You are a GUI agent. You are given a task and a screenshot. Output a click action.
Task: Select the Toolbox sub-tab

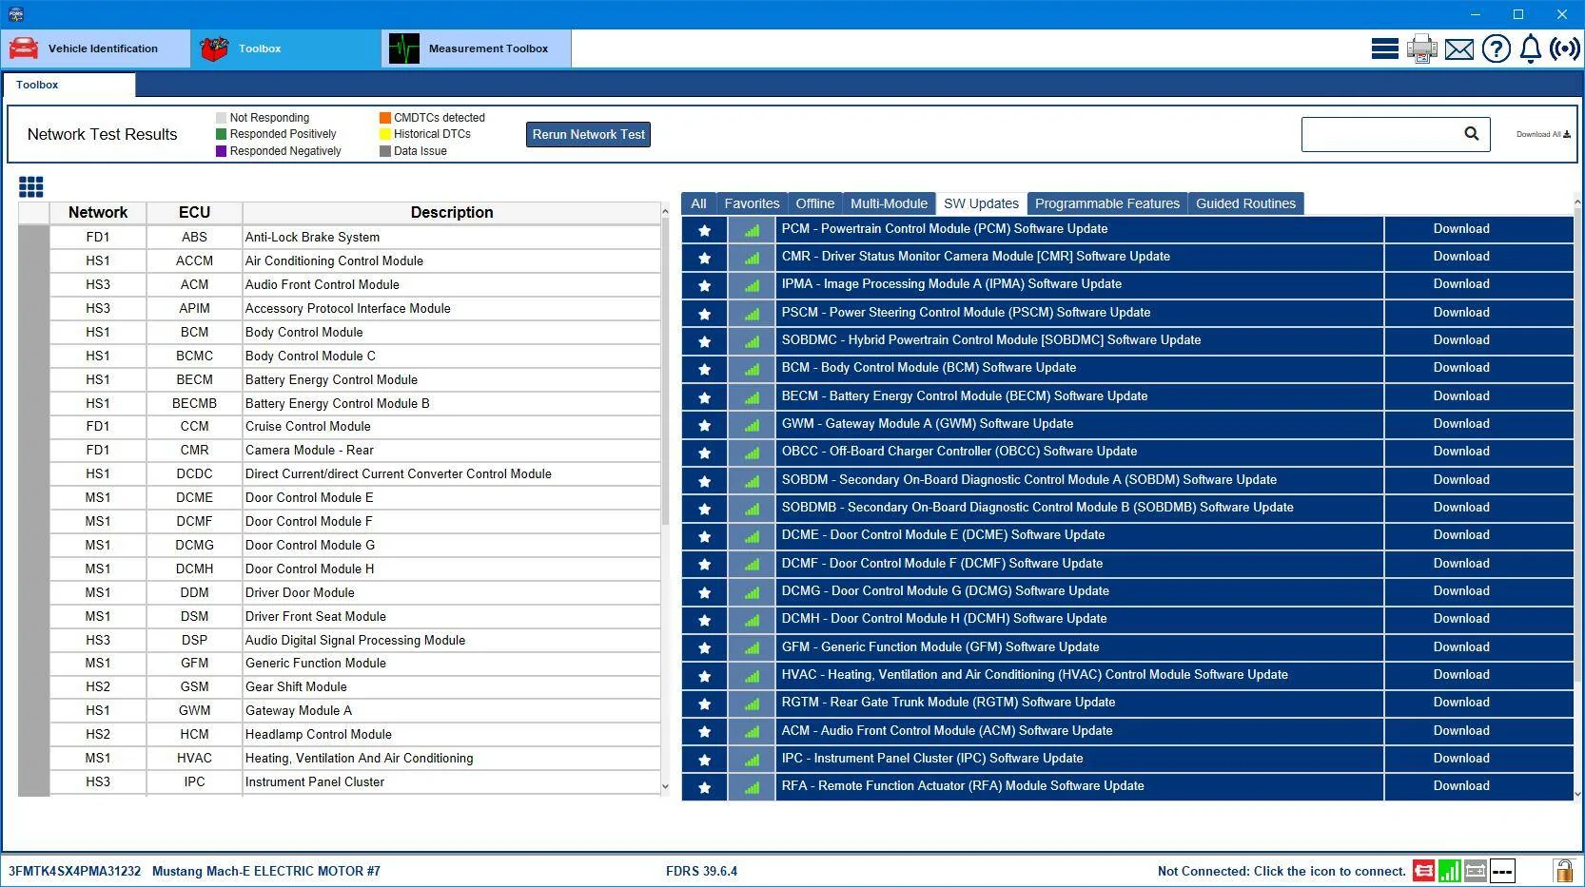68,85
